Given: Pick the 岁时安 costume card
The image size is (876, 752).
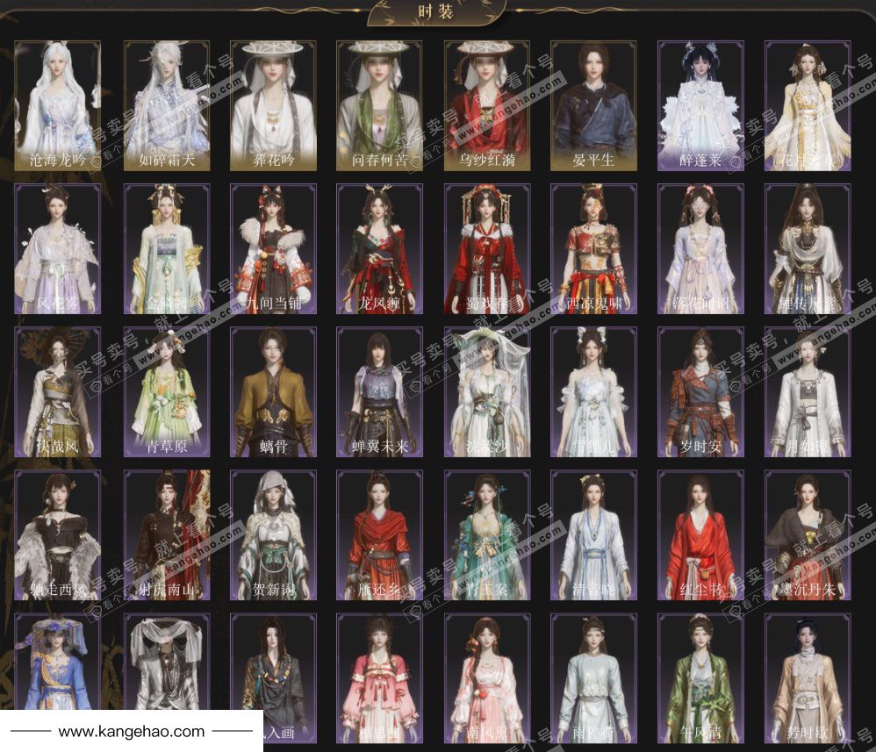Looking at the screenshot, I should tap(700, 391).
